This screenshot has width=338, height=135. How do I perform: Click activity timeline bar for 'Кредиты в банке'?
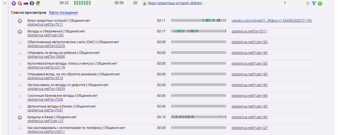[x=198, y=117]
